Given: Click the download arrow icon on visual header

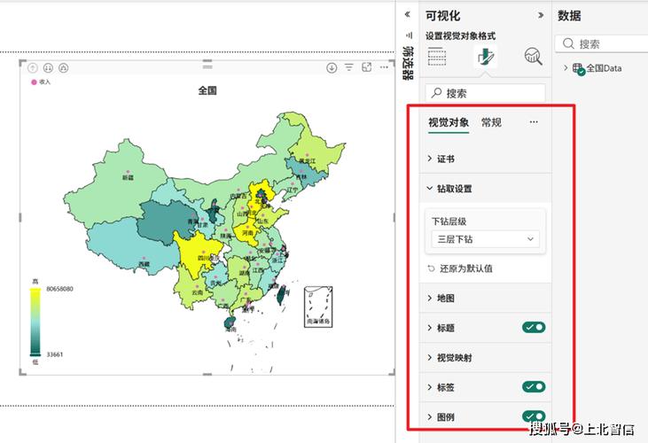Looking at the screenshot, I should tap(332, 67).
